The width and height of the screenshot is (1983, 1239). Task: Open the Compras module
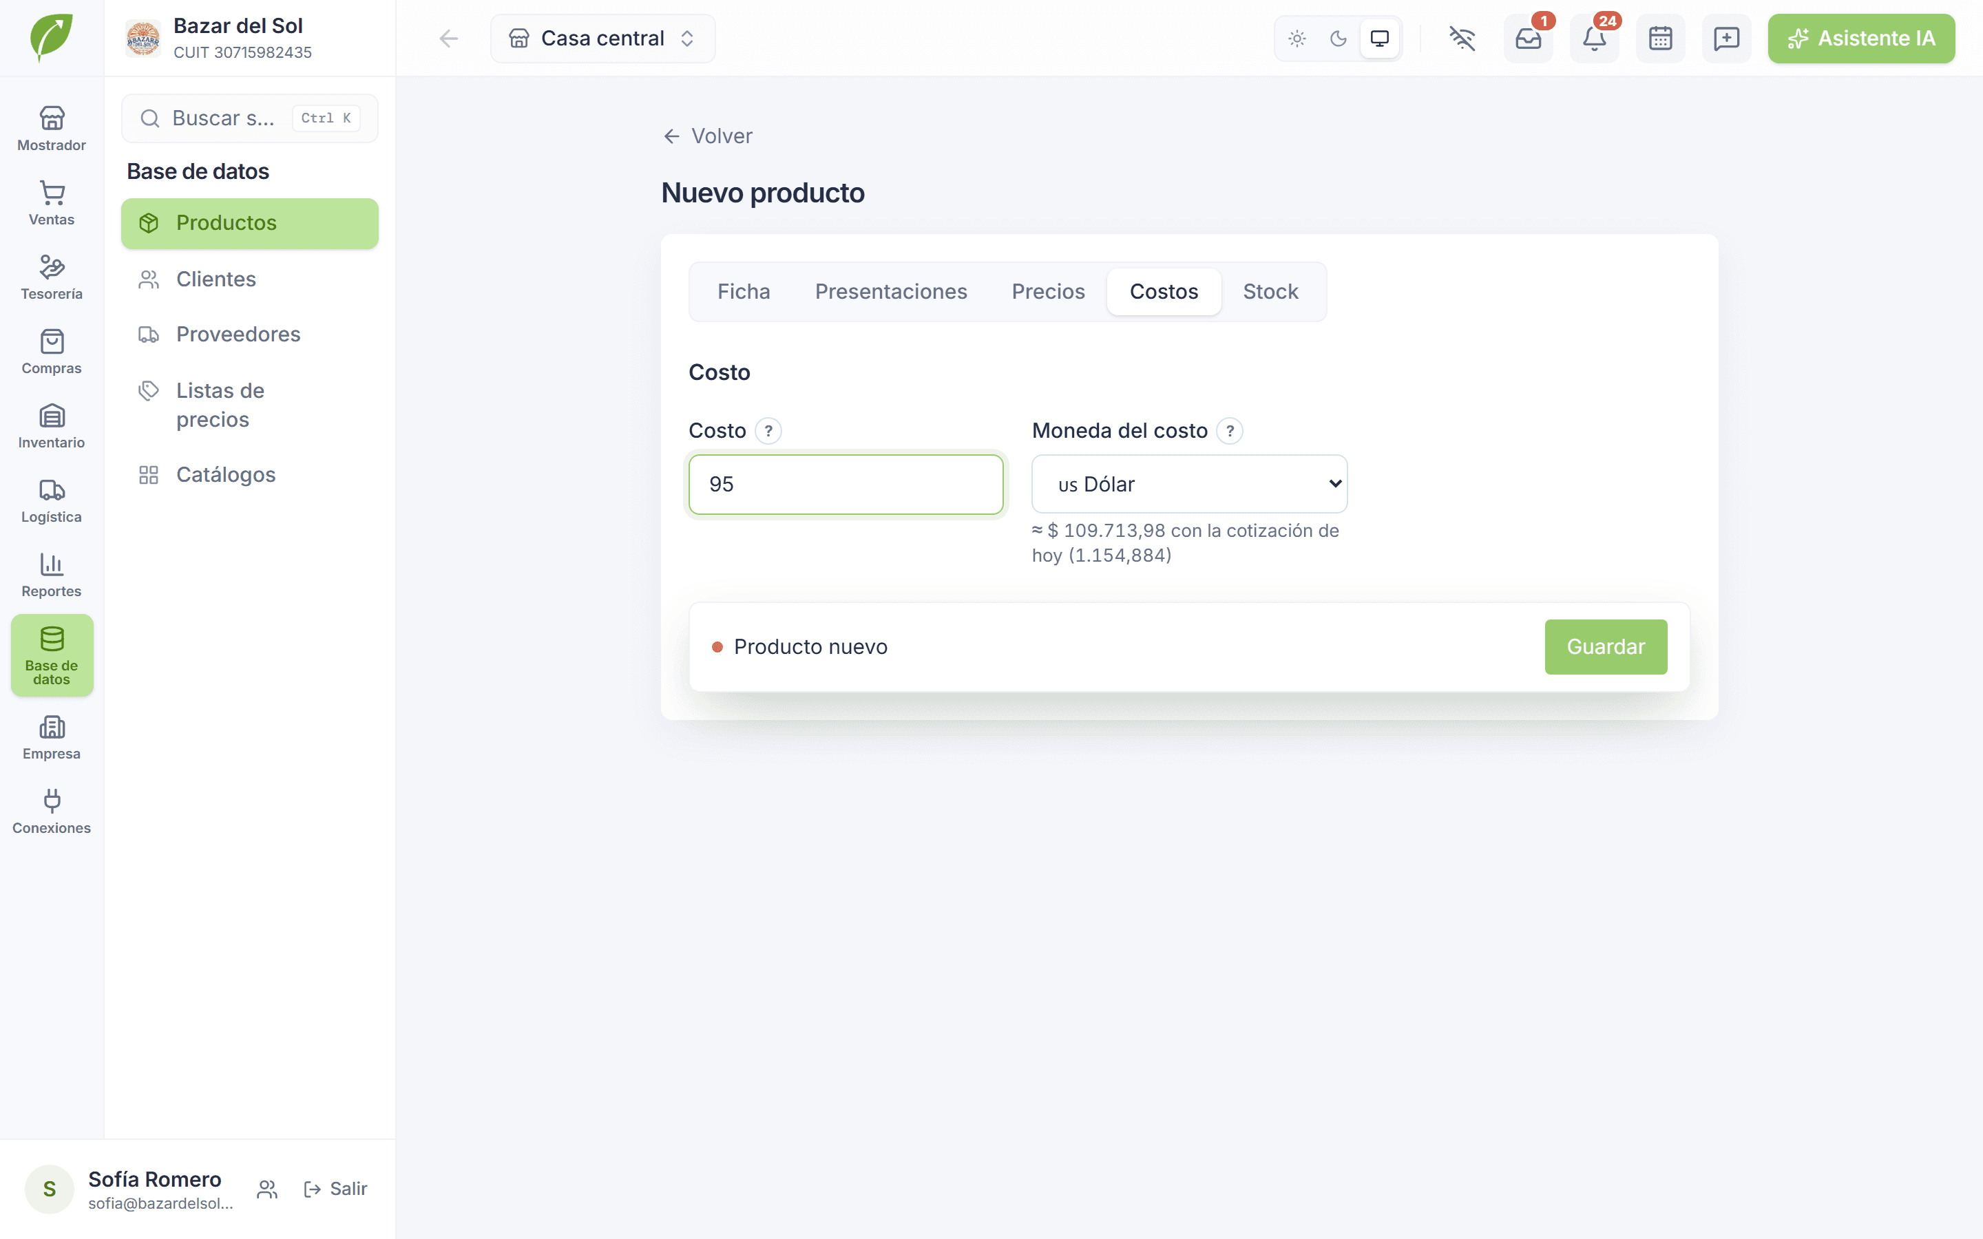click(52, 352)
